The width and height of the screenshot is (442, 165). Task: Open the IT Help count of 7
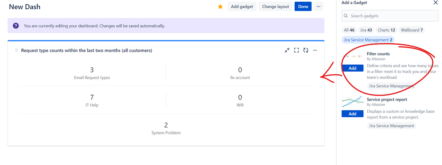click(92, 97)
